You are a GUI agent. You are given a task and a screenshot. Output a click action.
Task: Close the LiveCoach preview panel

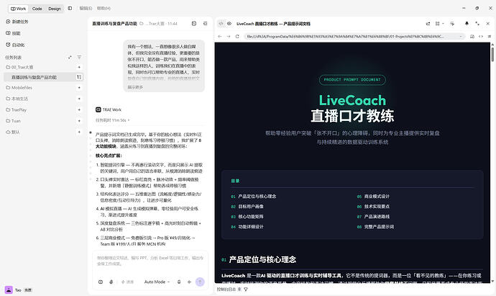click(x=488, y=24)
